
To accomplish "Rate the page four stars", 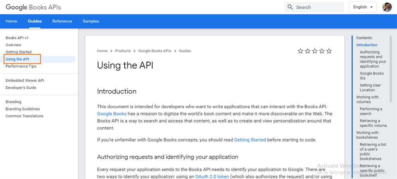I will 322,51.
